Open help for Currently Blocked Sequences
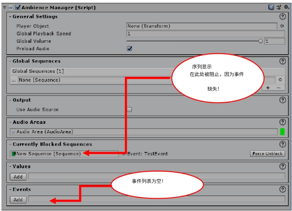This screenshot has width=292, height=211. click(x=282, y=144)
